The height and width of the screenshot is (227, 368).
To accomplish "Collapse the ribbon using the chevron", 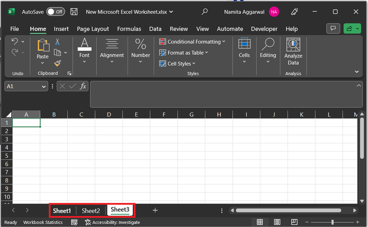I will click(x=357, y=72).
